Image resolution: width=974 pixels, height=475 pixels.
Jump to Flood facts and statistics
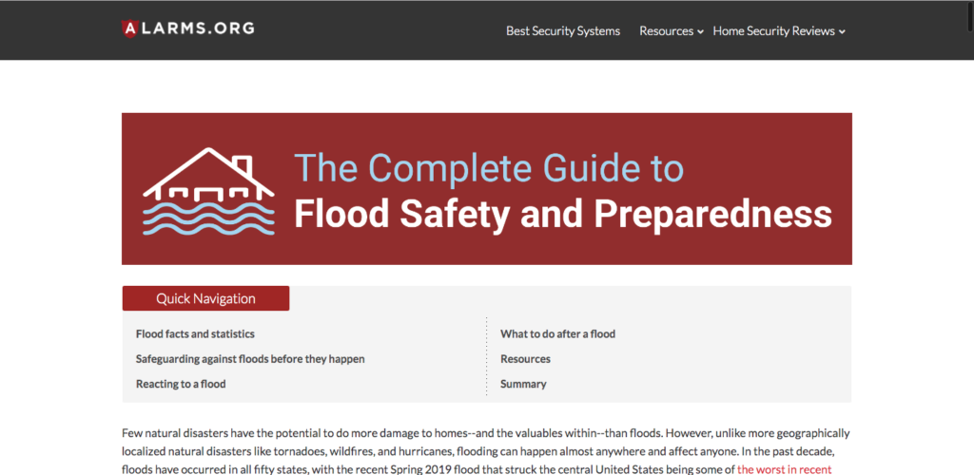click(195, 333)
